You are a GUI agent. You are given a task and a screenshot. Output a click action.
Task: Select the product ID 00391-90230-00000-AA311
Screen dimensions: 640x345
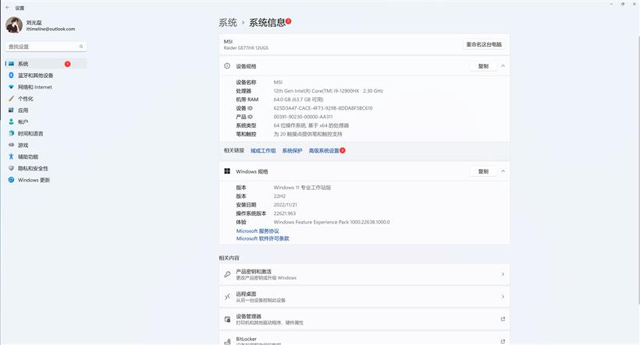pos(303,117)
